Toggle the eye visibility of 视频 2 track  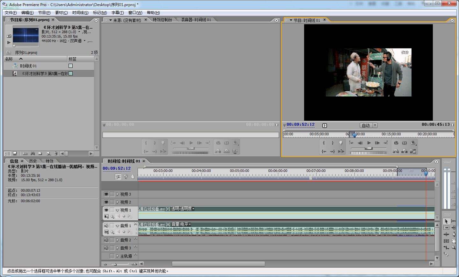click(106, 202)
